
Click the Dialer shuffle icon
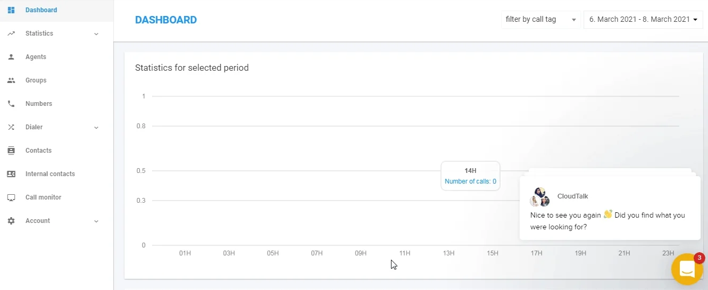pyautogui.click(x=11, y=127)
